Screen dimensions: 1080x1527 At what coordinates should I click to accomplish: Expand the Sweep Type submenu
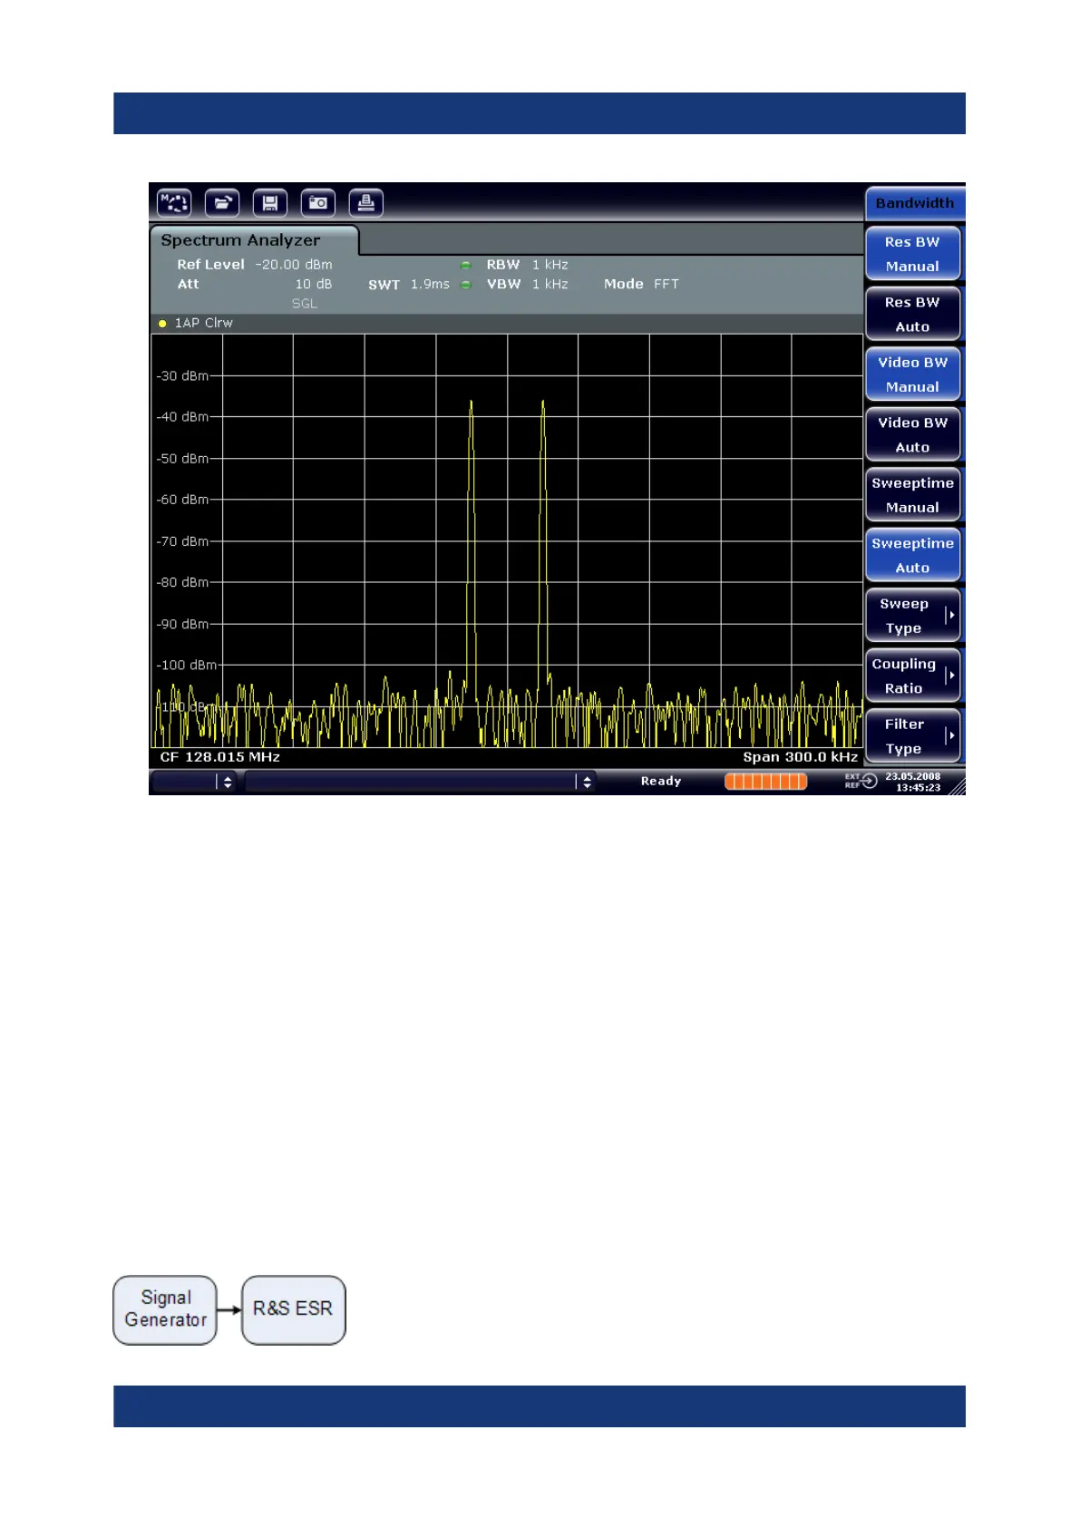[x=912, y=616]
